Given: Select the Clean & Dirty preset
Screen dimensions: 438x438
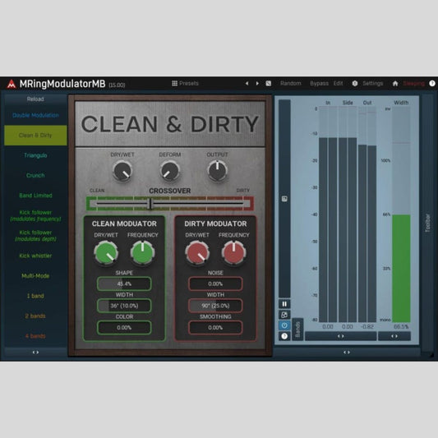Looking at the screenshot, I should pos(35,136).
